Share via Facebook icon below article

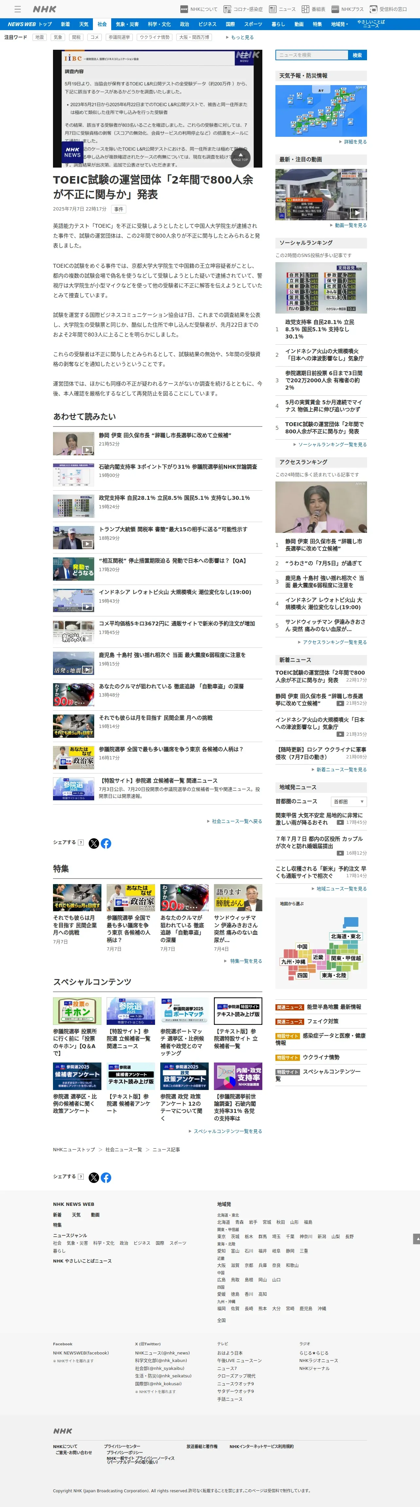coord(106,843)
